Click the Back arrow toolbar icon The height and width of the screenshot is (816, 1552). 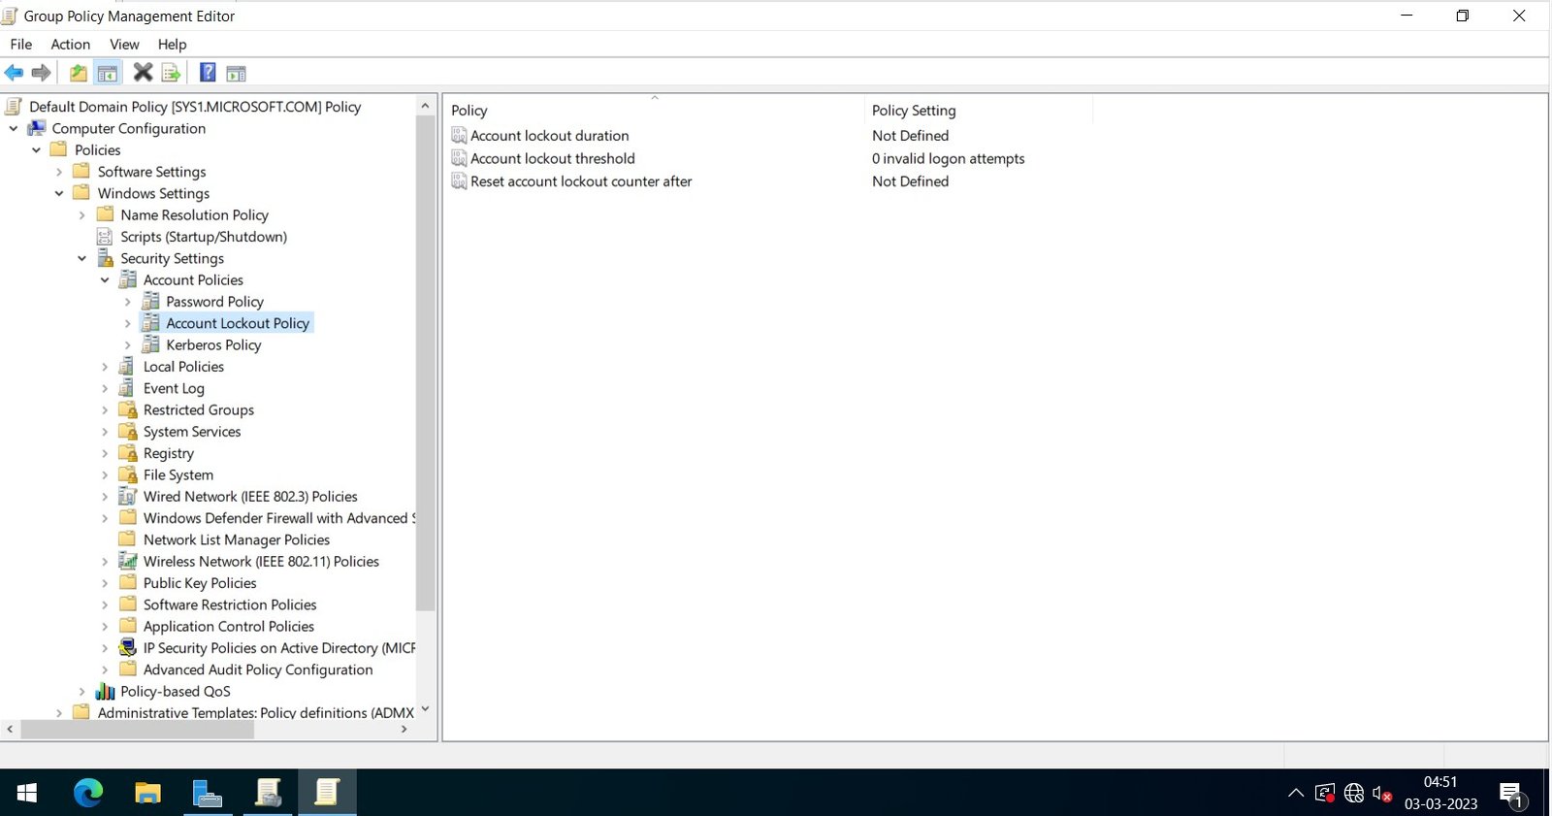[x=14, y=73]
